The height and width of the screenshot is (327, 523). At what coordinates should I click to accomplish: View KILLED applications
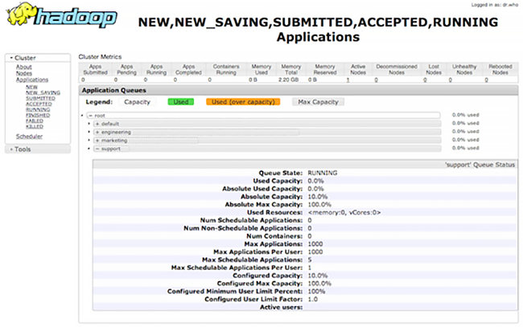click(35, 126)
